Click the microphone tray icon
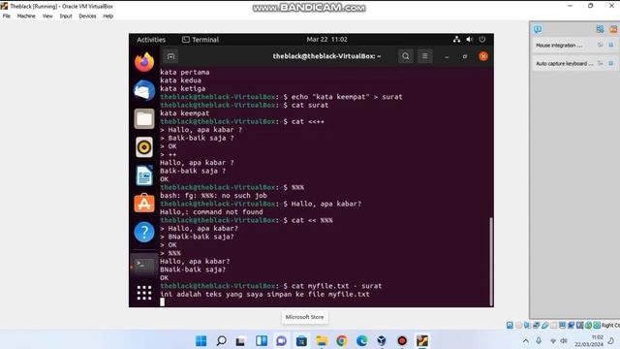This screenshot has height=349, width=620. [x=539, y=340]
